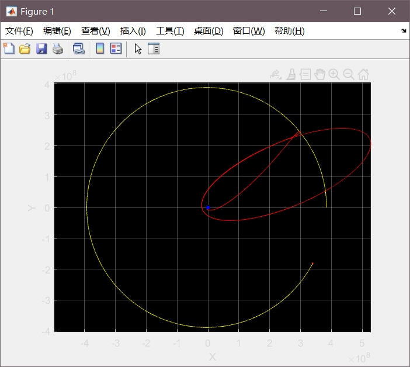The height and width of the screenshot is (367, 410).
Task: Restore the view with the home icon
Action: click(363, 75)
